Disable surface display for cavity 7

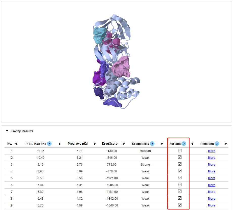click(x=180, y=191)
